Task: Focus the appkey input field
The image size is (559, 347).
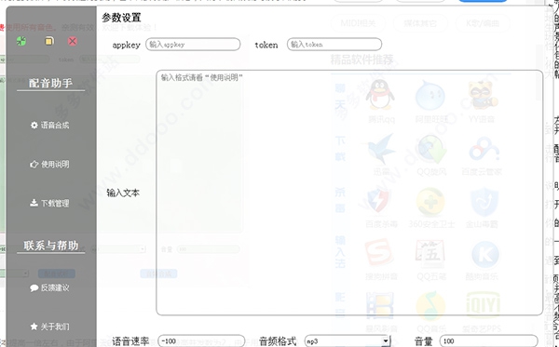Action: coord(193,45)
